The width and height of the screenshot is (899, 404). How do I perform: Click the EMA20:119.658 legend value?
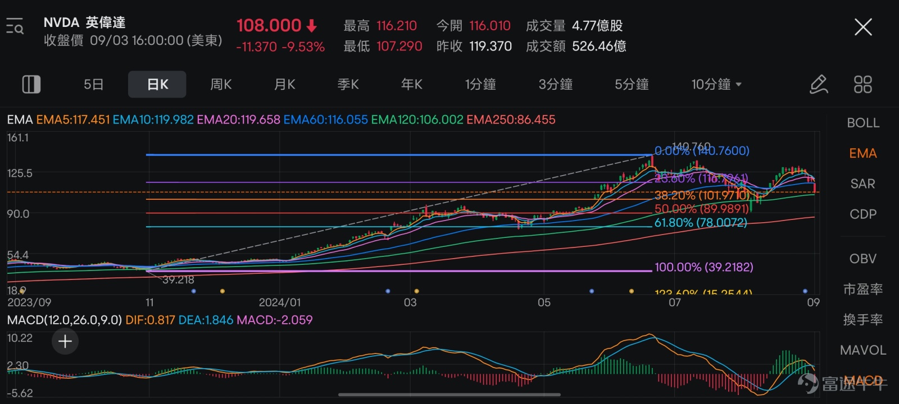click(x=238, y=120)
